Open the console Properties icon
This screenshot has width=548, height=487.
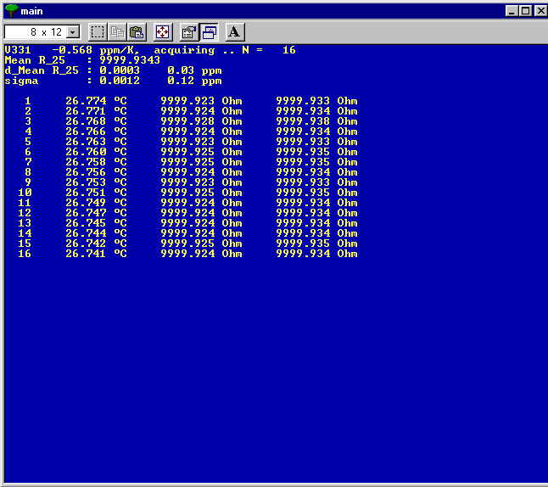(189, 32)
